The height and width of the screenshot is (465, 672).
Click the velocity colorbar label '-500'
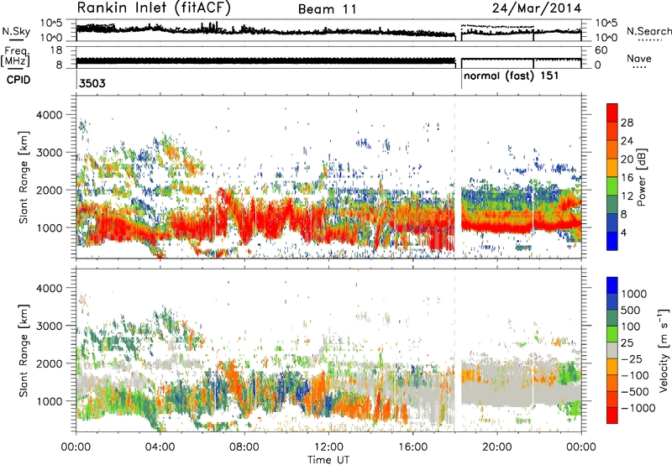635,391
